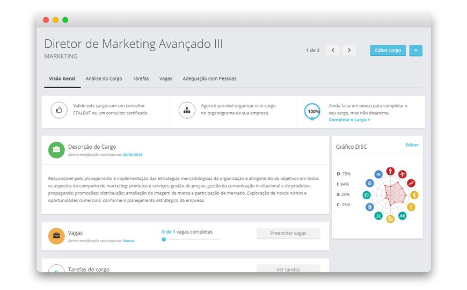Screen dimensions: 467x290
Task: Select the Vagas tab
Action: pos(165,79)
